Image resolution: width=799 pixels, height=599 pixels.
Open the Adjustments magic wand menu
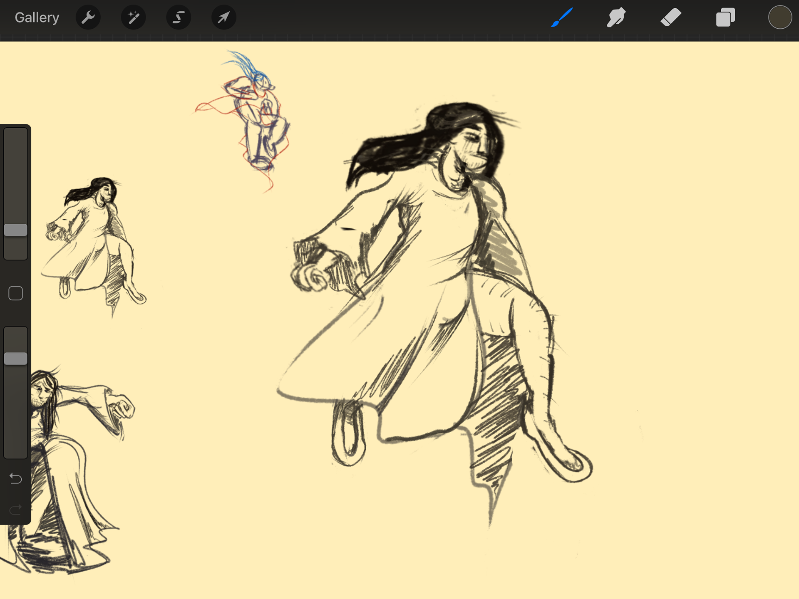(x=133, y=17)
